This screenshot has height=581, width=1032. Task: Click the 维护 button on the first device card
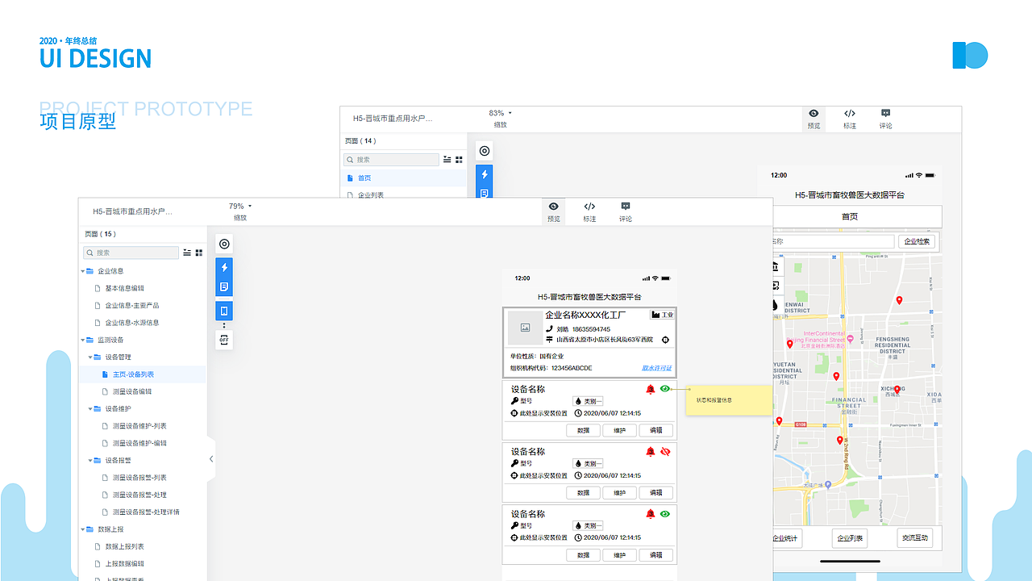coord(619,430)
